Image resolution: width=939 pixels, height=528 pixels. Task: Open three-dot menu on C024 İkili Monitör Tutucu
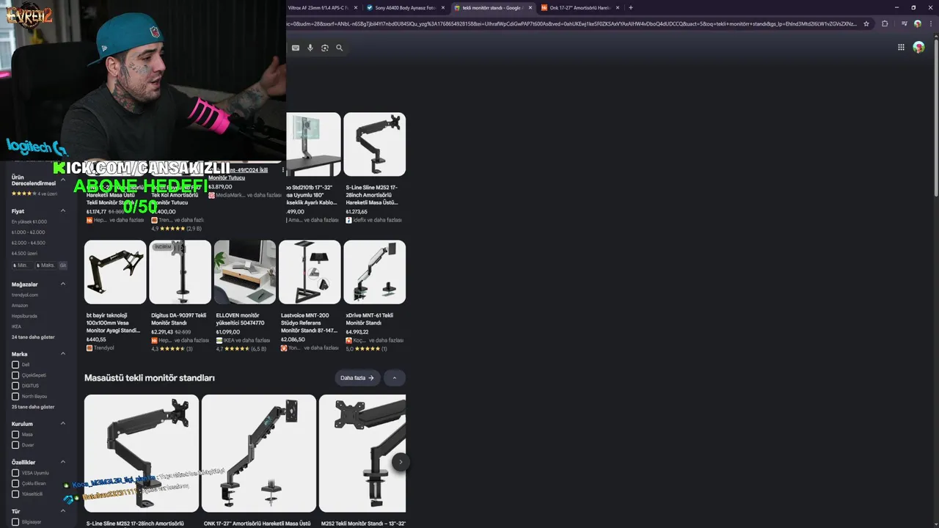click(283, 170)
